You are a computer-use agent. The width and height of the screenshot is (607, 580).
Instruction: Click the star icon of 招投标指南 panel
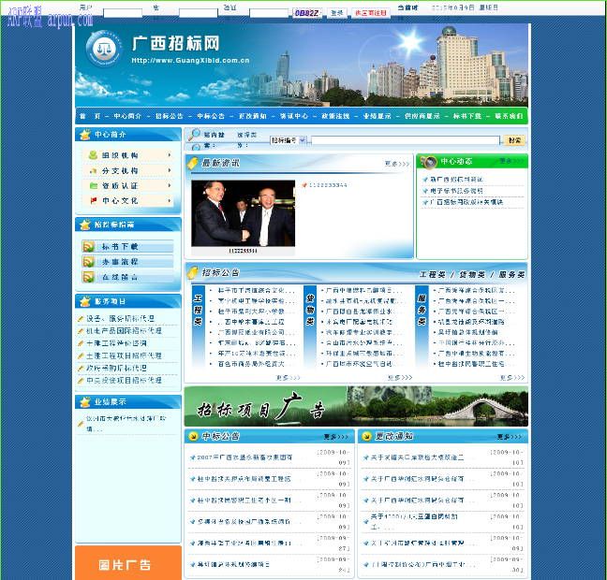85,225
